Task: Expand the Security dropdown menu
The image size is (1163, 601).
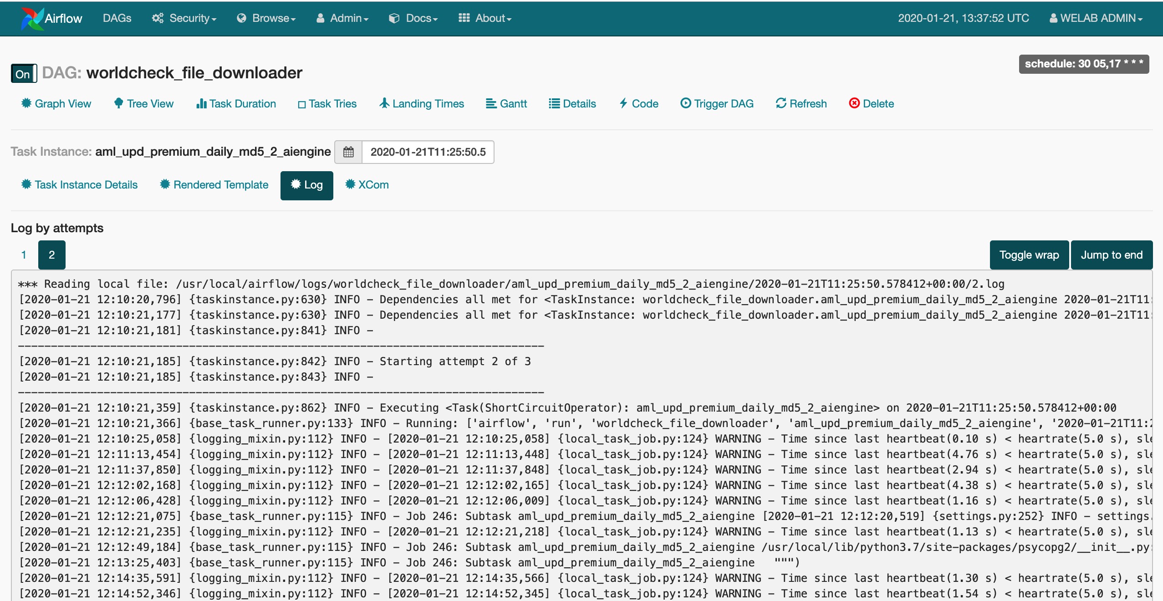Action: [184, 18]
